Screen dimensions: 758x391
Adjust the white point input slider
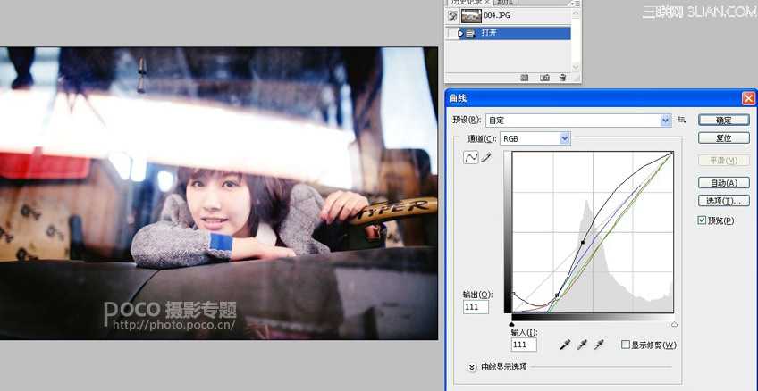pyautogui.click(x=674, y=324)
